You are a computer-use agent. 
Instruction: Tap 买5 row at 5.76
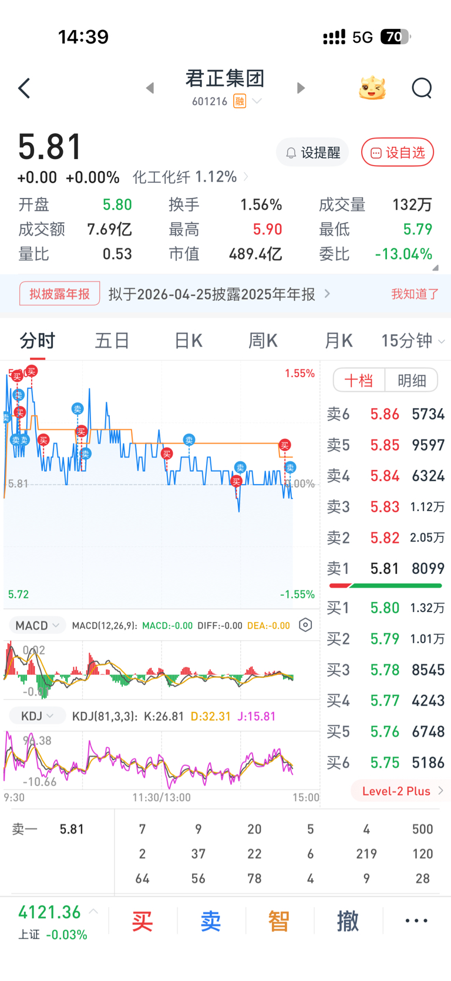[x=386, y=732]
